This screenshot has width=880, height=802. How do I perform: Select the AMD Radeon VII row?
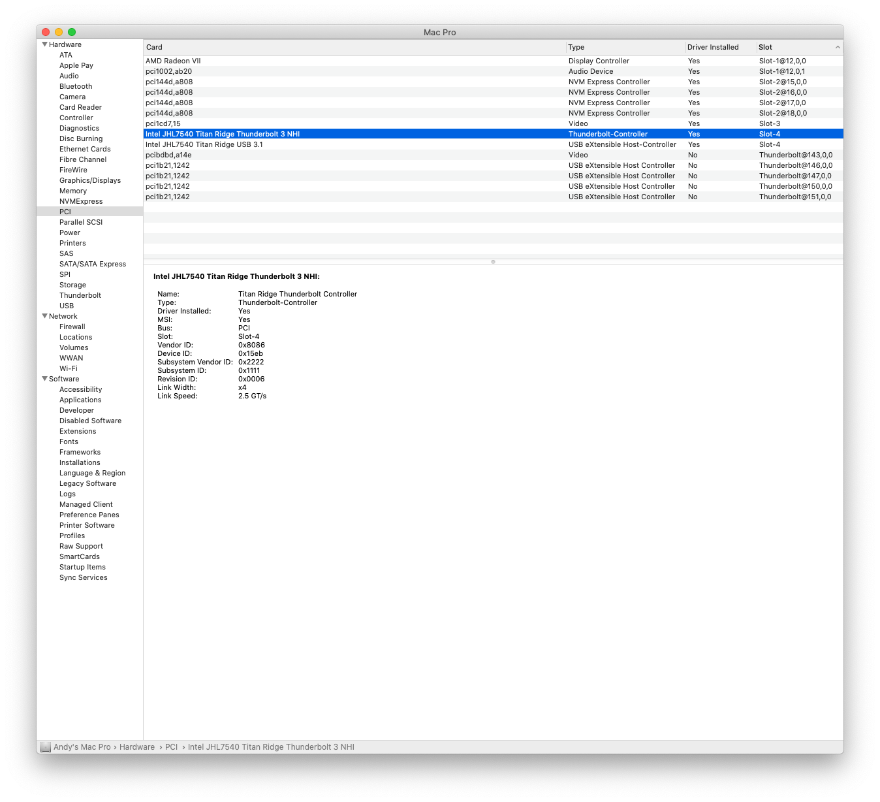pyautogui.click(x=494, y=61)
